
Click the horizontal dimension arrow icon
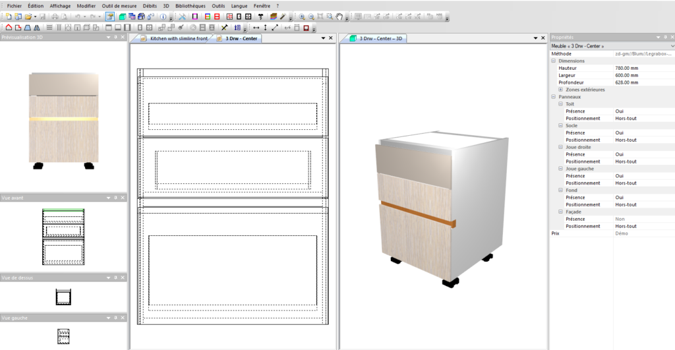(256, 28)
